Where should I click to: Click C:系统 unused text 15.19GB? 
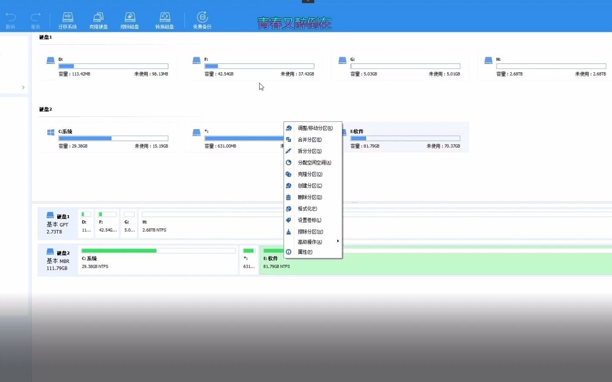pos(152,146)
